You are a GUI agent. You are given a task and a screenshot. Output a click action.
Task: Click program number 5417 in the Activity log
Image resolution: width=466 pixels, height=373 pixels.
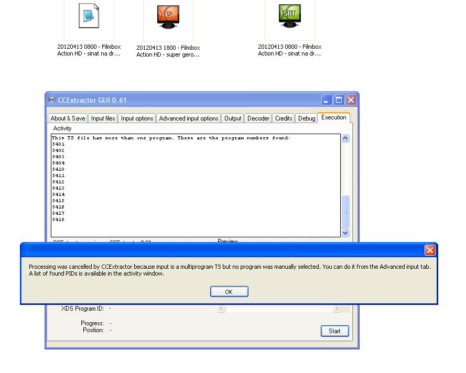click(58, 213)
